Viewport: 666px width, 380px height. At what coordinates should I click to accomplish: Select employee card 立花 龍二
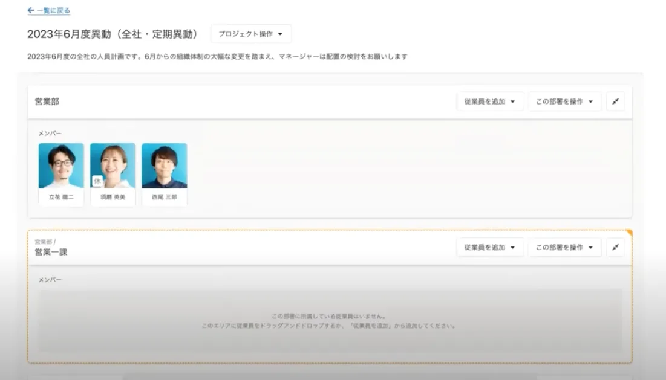point(61,175)
